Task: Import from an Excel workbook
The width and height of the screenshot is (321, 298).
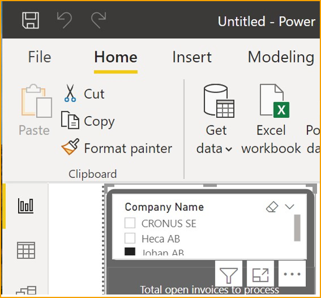Action: tap(271, 119)
